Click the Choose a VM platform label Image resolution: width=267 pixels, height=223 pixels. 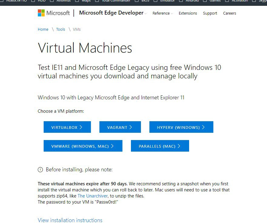point(61,111)
